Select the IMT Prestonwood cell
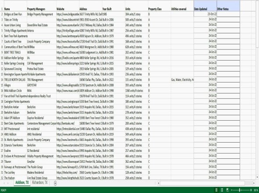This screenshot has height=193, width=259. tap(15, 129)
